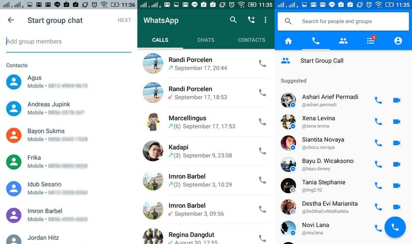Tap the back arrow in Start group chat
Image resolution: width=412 pixels, height=244 pixels.
tap(11, 20)
